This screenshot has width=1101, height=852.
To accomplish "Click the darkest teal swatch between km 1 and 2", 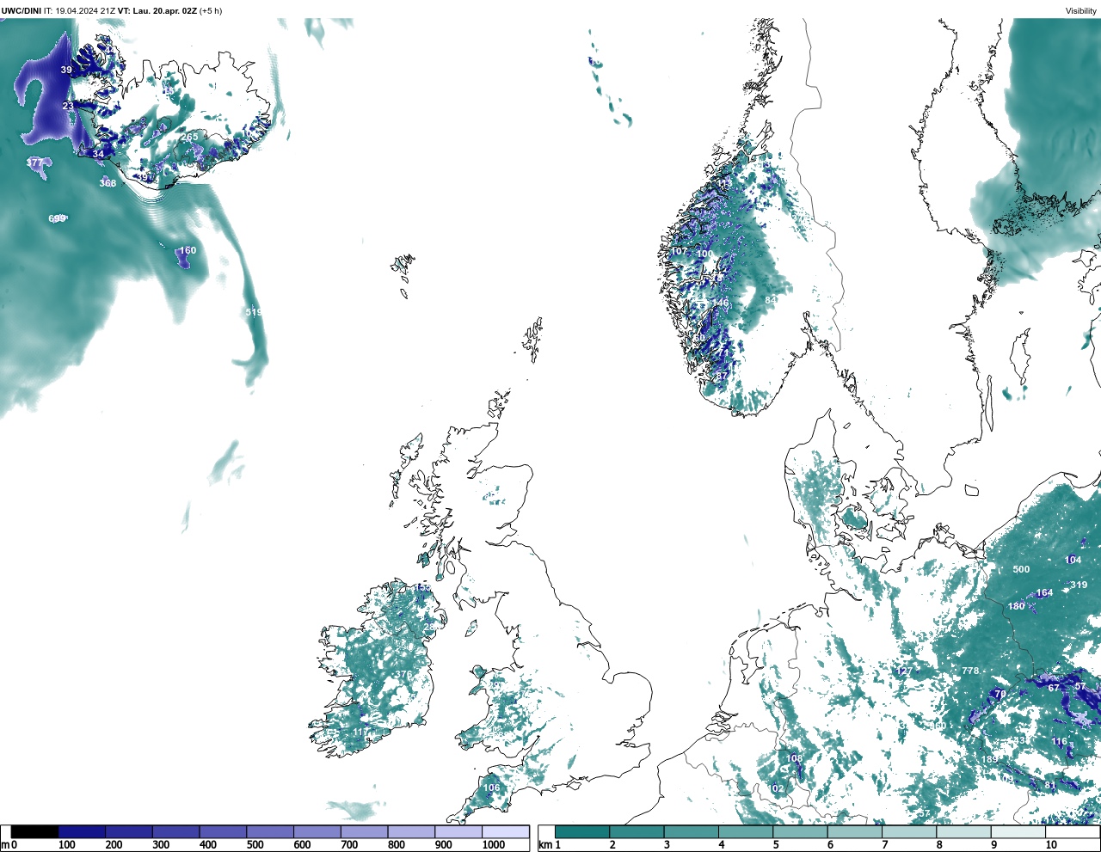I will [x=582, y=831].
